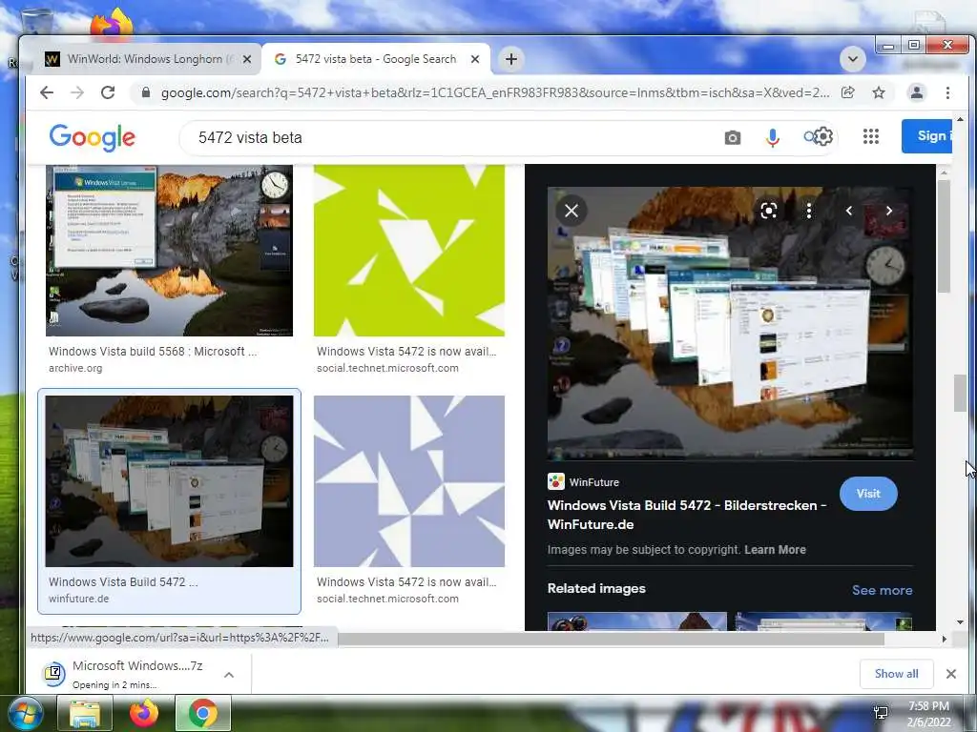Image resolution: width=977 pixels, height=732 pixels.
Task: Click the horizontal scrollbar at page bottom
Action: coord(611,639)
